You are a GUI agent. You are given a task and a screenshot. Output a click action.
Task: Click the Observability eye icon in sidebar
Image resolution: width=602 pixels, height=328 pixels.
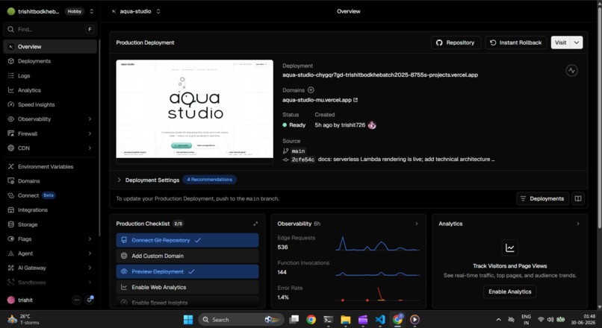pos(10,119)
